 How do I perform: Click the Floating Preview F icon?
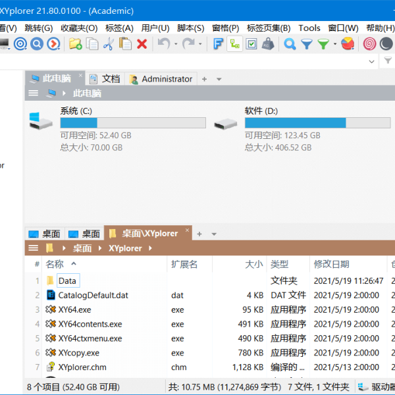218,44
